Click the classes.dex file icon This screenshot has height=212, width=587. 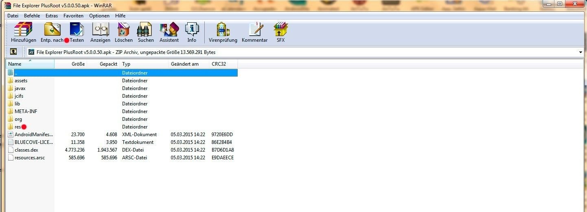pos(11,150)
